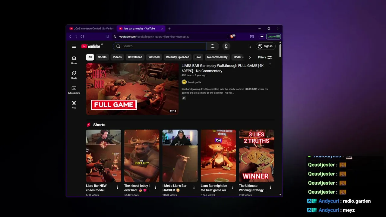Open the 3 LIES 2 TRUTHS WINNER thumbnail

coord(257,156)
